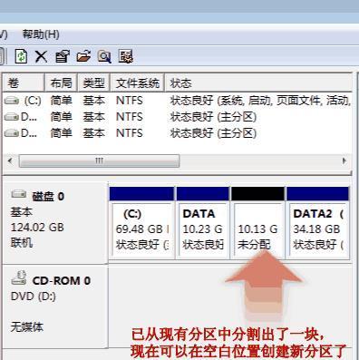Select the volume row with status 状态良好 (系统, 启动...)

click(x=177, y=101)
